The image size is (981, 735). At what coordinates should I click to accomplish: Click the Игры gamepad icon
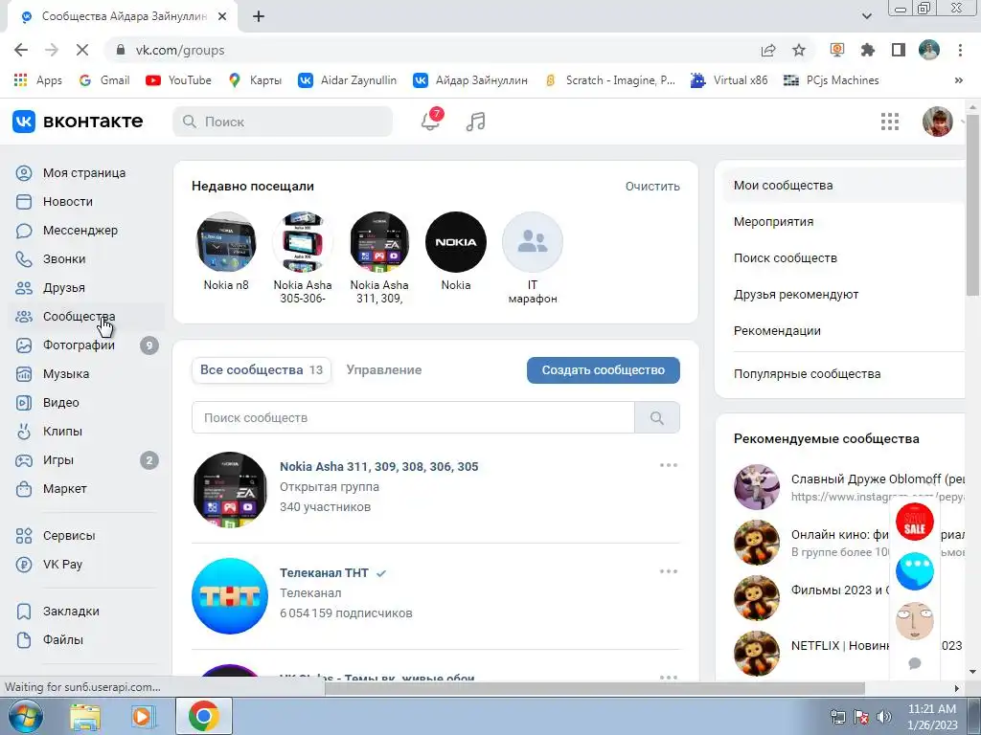(24, 460)
